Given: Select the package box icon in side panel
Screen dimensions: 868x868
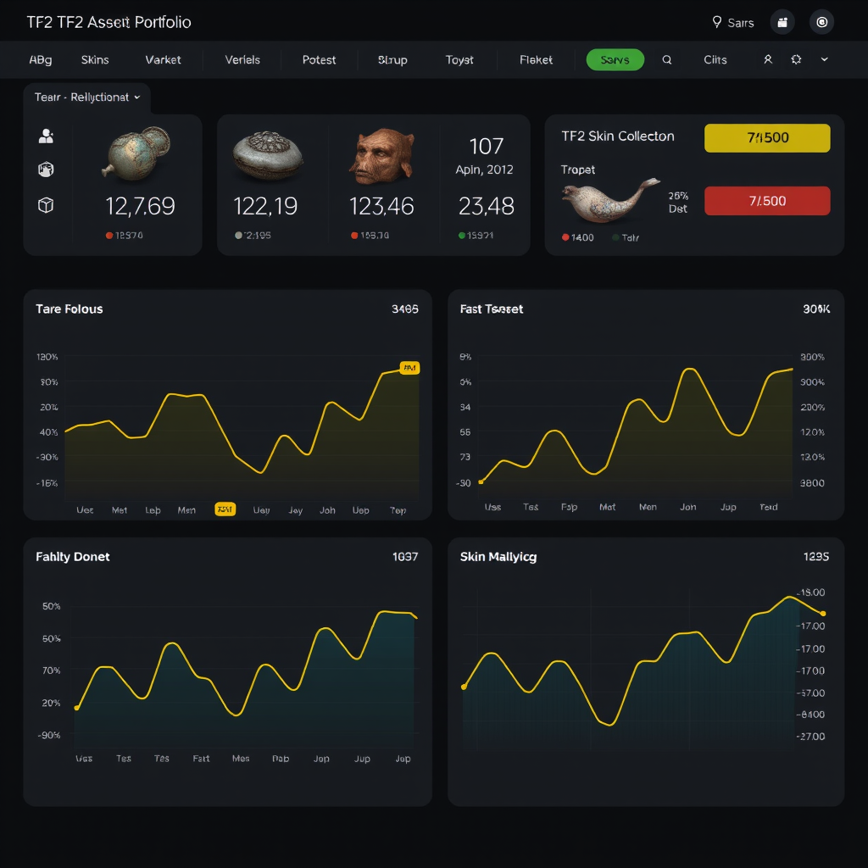Looking at the screenshot, I should pos(46,170).
